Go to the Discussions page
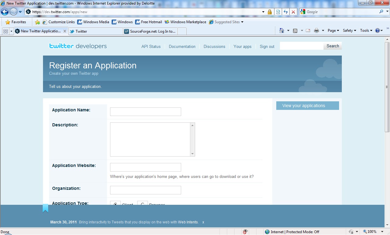Viewport: 390px width, 235px height. [x=214, y=46]
